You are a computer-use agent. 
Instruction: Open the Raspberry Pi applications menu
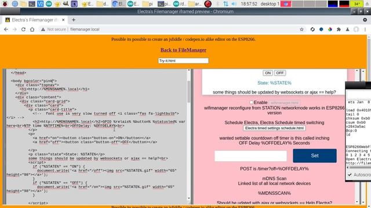(x=5, y=3)
